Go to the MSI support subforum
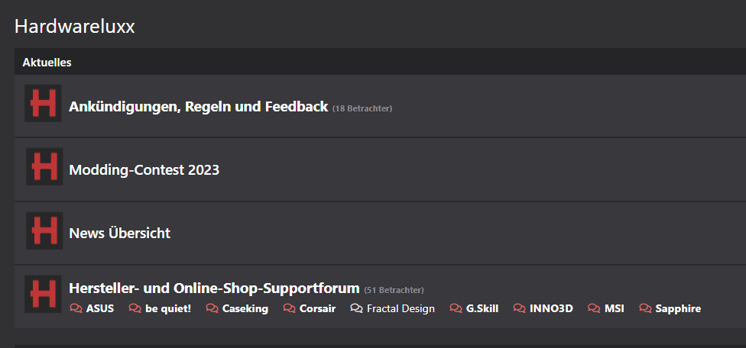 coord(614,309)
